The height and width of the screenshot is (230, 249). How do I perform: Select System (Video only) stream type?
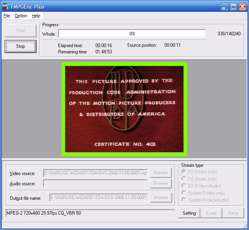click(203, 193)
